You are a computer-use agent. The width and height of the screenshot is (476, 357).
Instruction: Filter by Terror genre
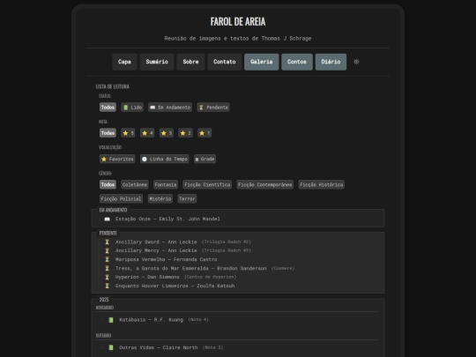[x=187, y=199]
